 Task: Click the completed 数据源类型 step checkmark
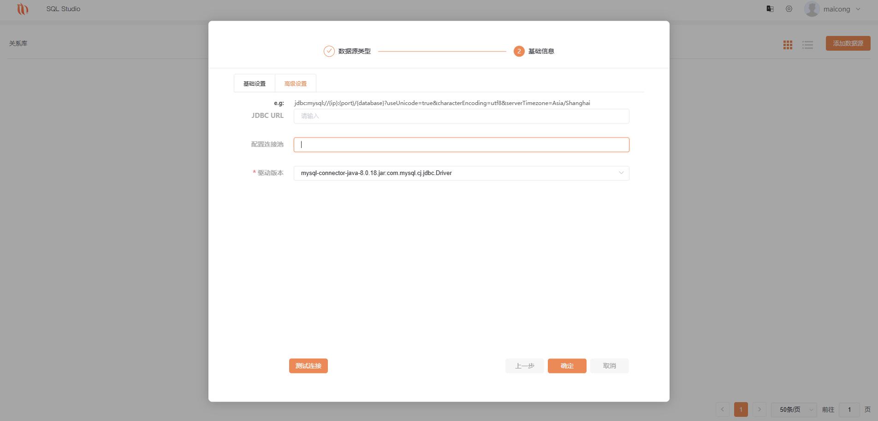[329, 51]
